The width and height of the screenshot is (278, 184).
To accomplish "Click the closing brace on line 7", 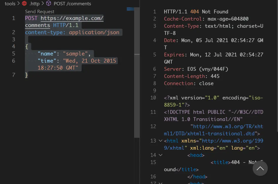I will click(x=26, y=75).
